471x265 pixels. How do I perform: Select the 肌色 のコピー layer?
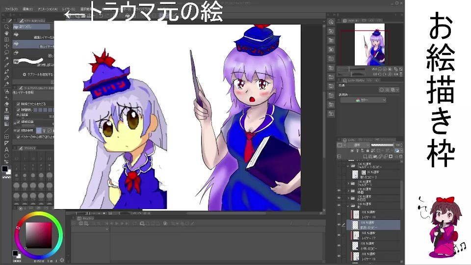tap(374, 225)
